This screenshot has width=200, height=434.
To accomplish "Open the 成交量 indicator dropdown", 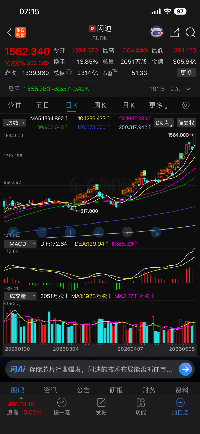I will tap(20, 296).
